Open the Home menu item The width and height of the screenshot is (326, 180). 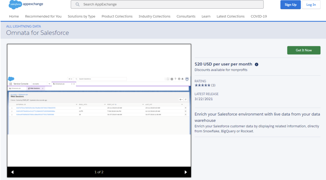pyautogui.click(x=14, y=16)
